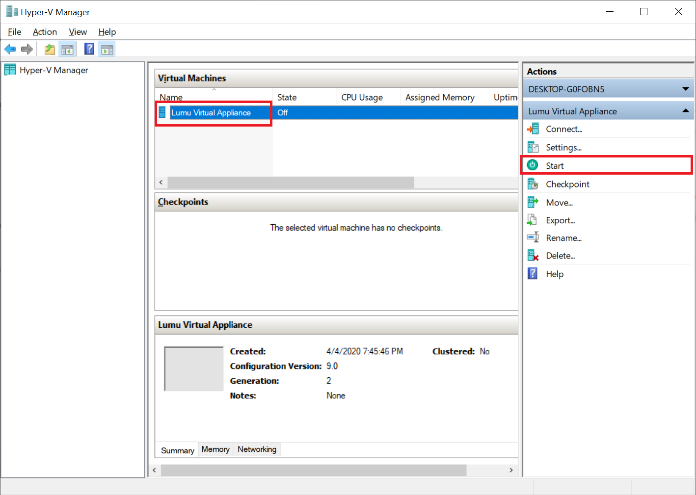Click the green Start power icon
The width and height of the screenshot is (696, 495).
(x=533, y=165)
